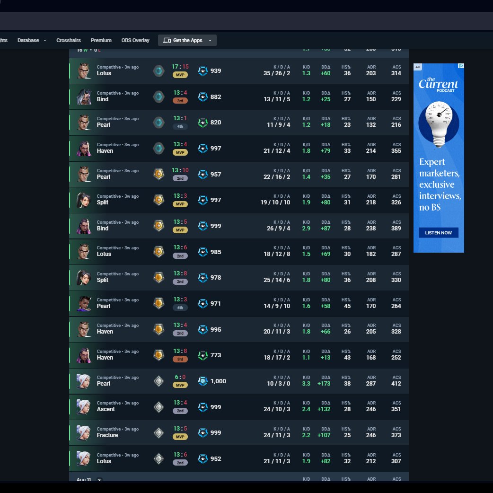The height and width of the screenshot is (493, 493).
Task: Click the Tracker Score crown icon showing 939
Action: (x=202, y=70)
